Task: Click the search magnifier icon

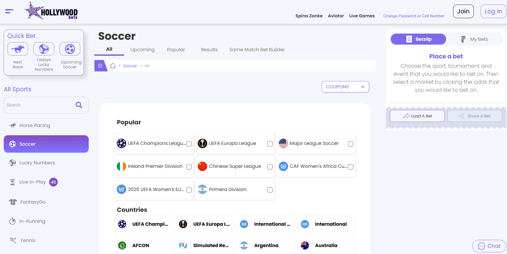Action: pos(79,105)
